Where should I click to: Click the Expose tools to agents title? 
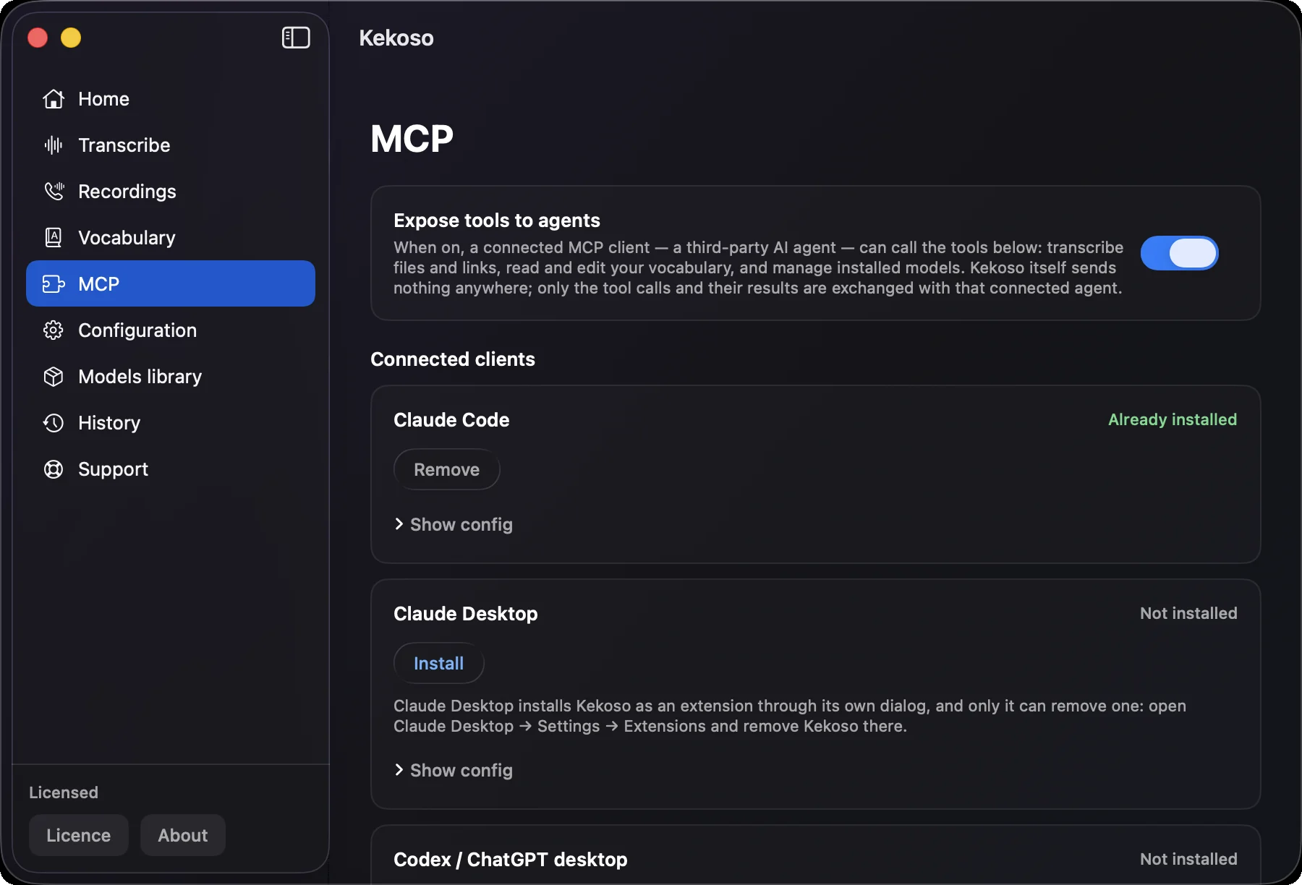[497, 221]
